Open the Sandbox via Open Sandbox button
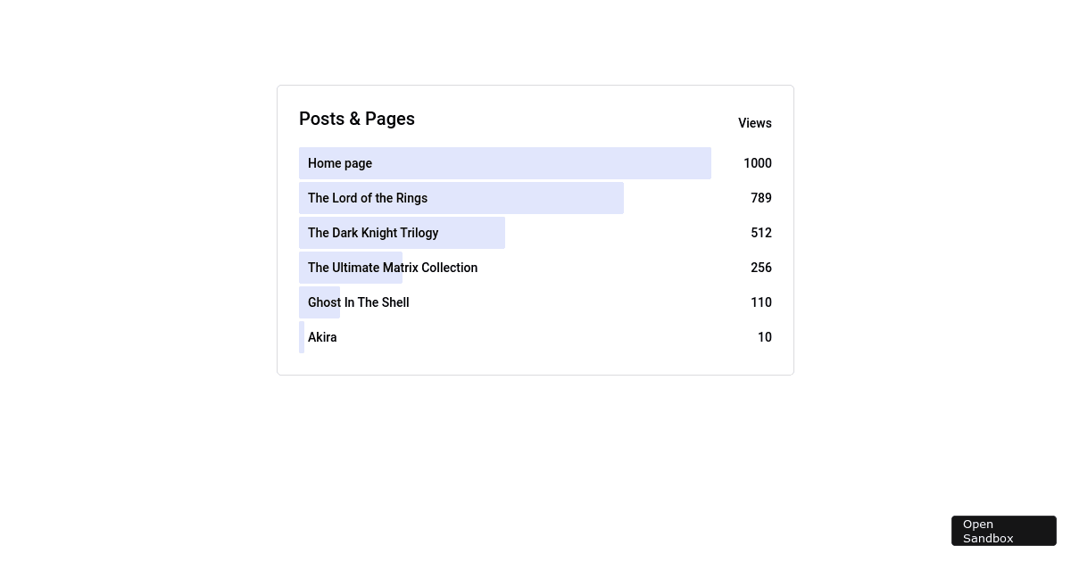This screenshot has width=1071, height=562. 1003,531
